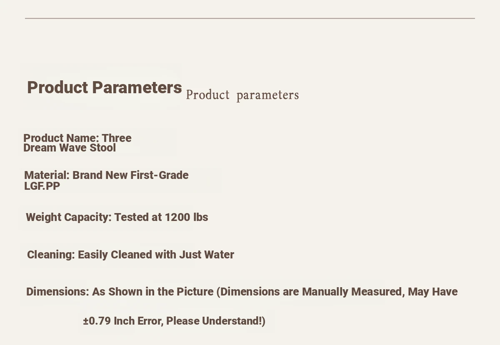The width and height of the screenshot is (500, 345).
Task: Select 'As Shown in the Picture' text
Action: click(152, 292)
